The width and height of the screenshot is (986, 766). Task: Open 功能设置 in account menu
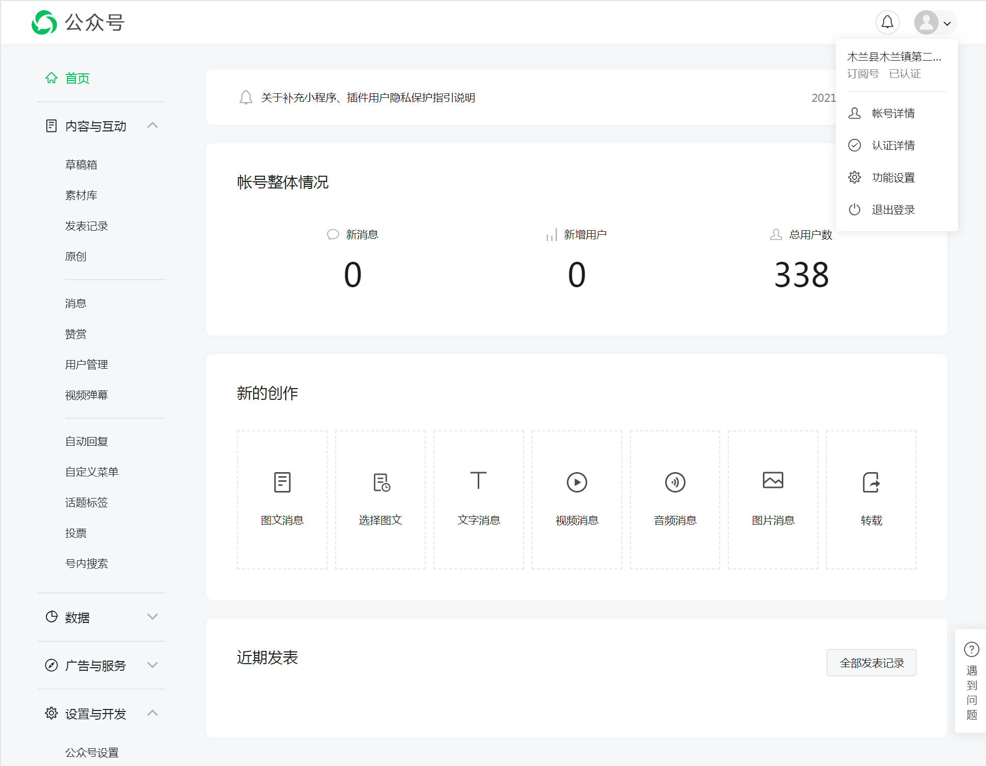click(893, 177)
